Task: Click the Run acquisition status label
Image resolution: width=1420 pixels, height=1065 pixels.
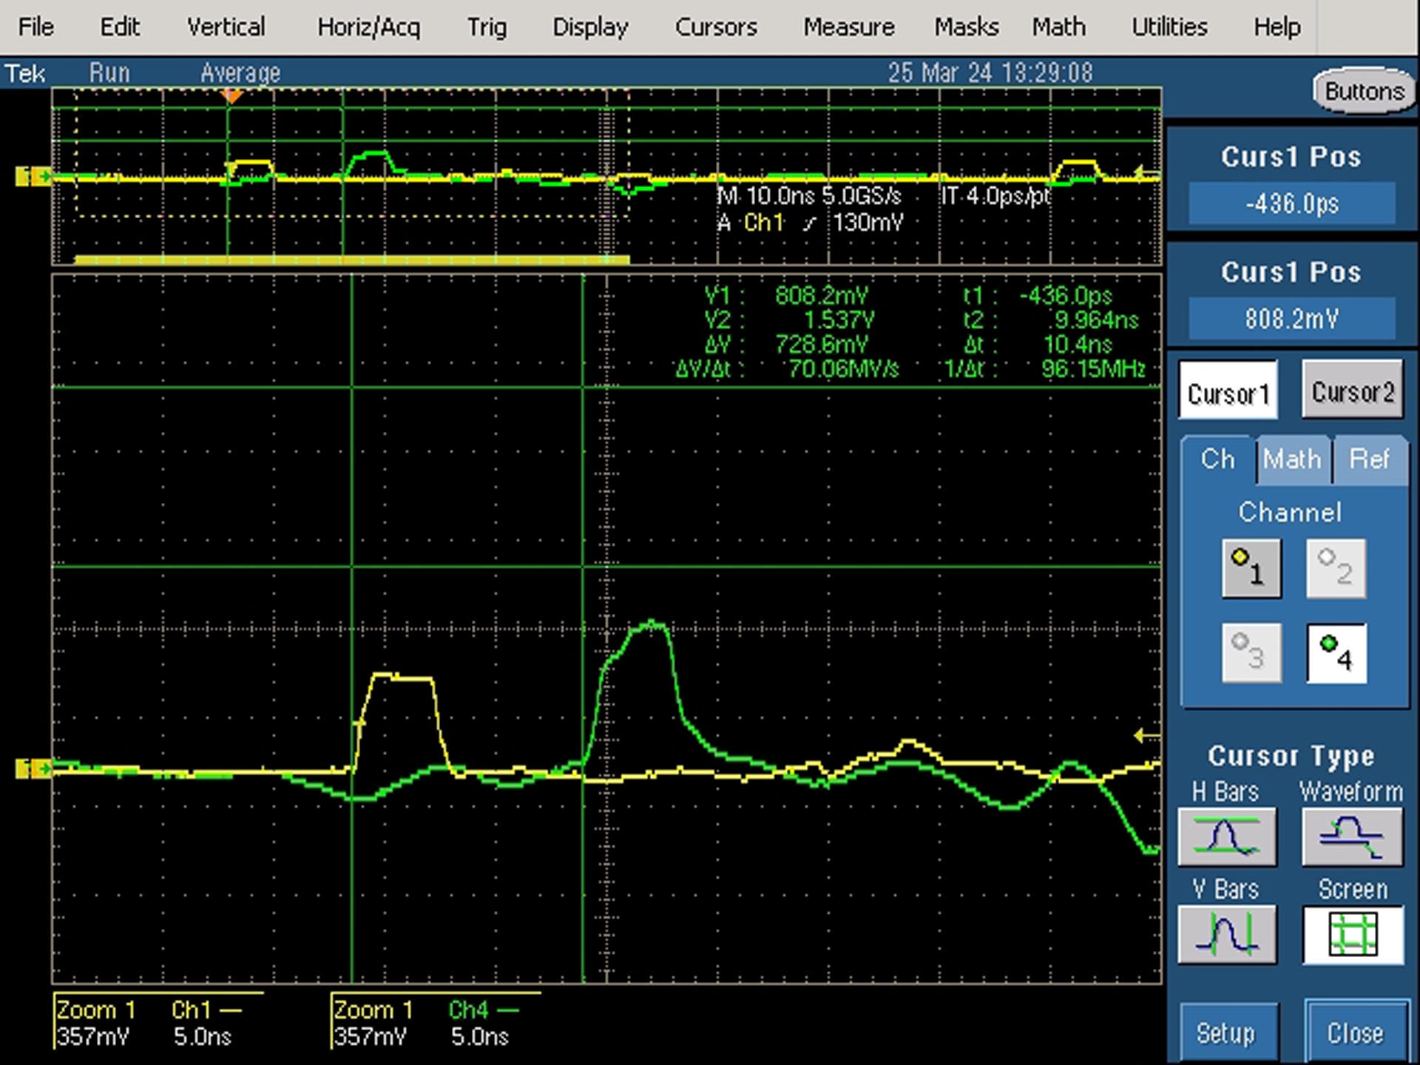Action: 109,73
